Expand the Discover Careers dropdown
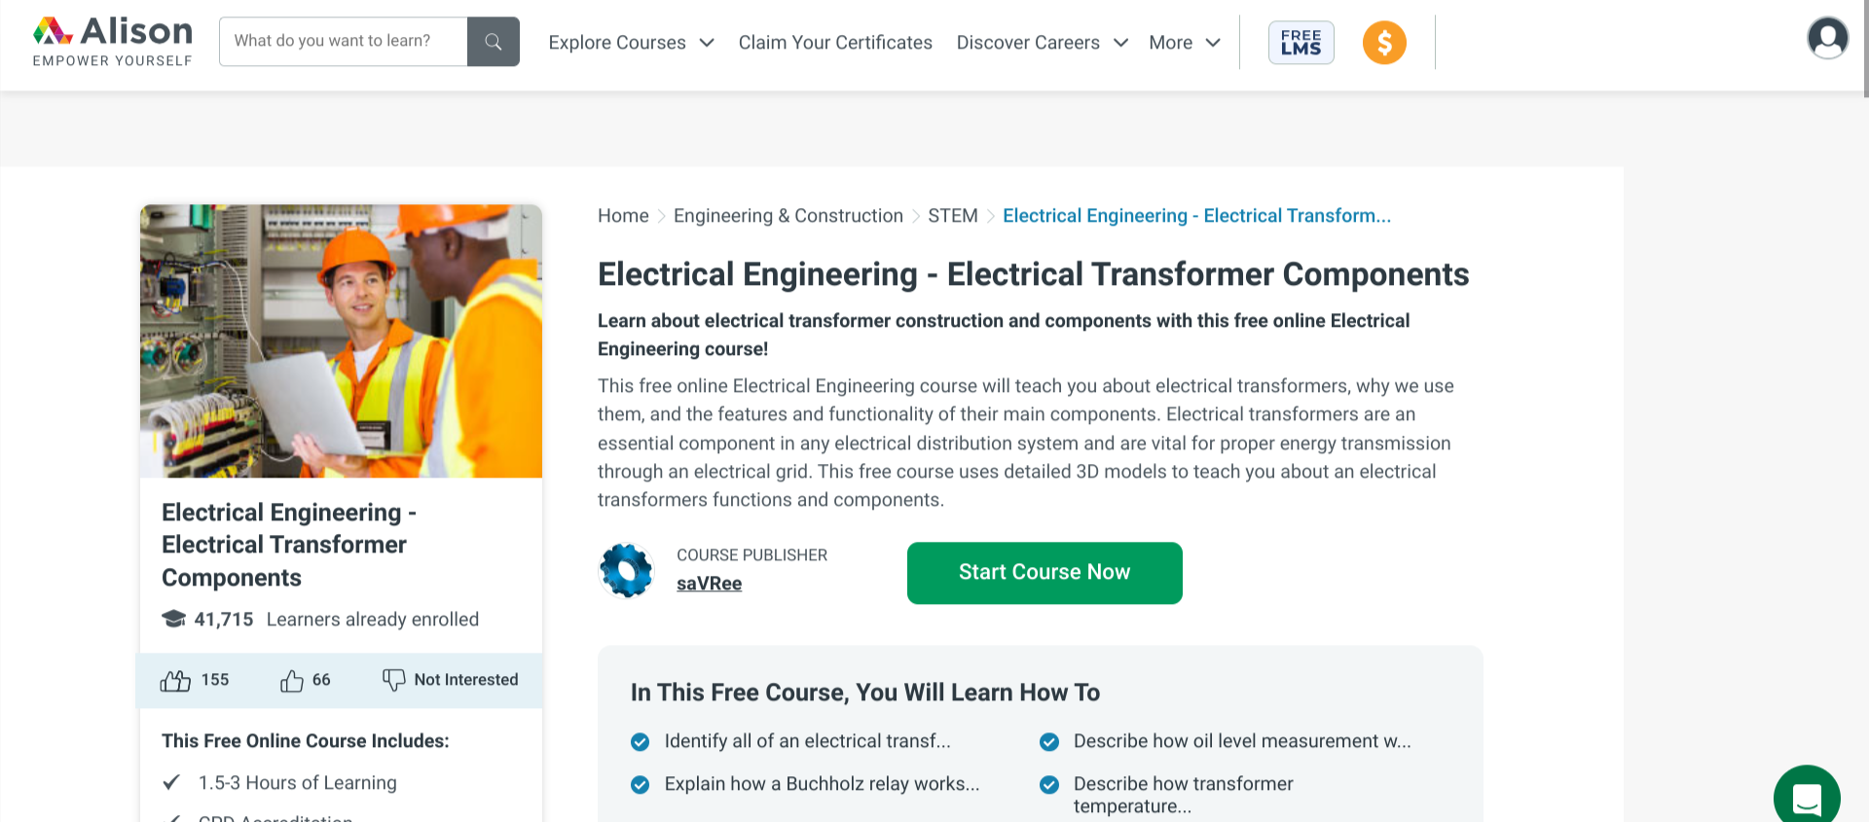Image resolution: width=1869 pixels, height=822 pixels. (1041, 42)
